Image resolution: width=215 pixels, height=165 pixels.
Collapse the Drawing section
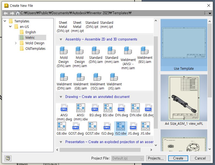(x=61, y=97)
